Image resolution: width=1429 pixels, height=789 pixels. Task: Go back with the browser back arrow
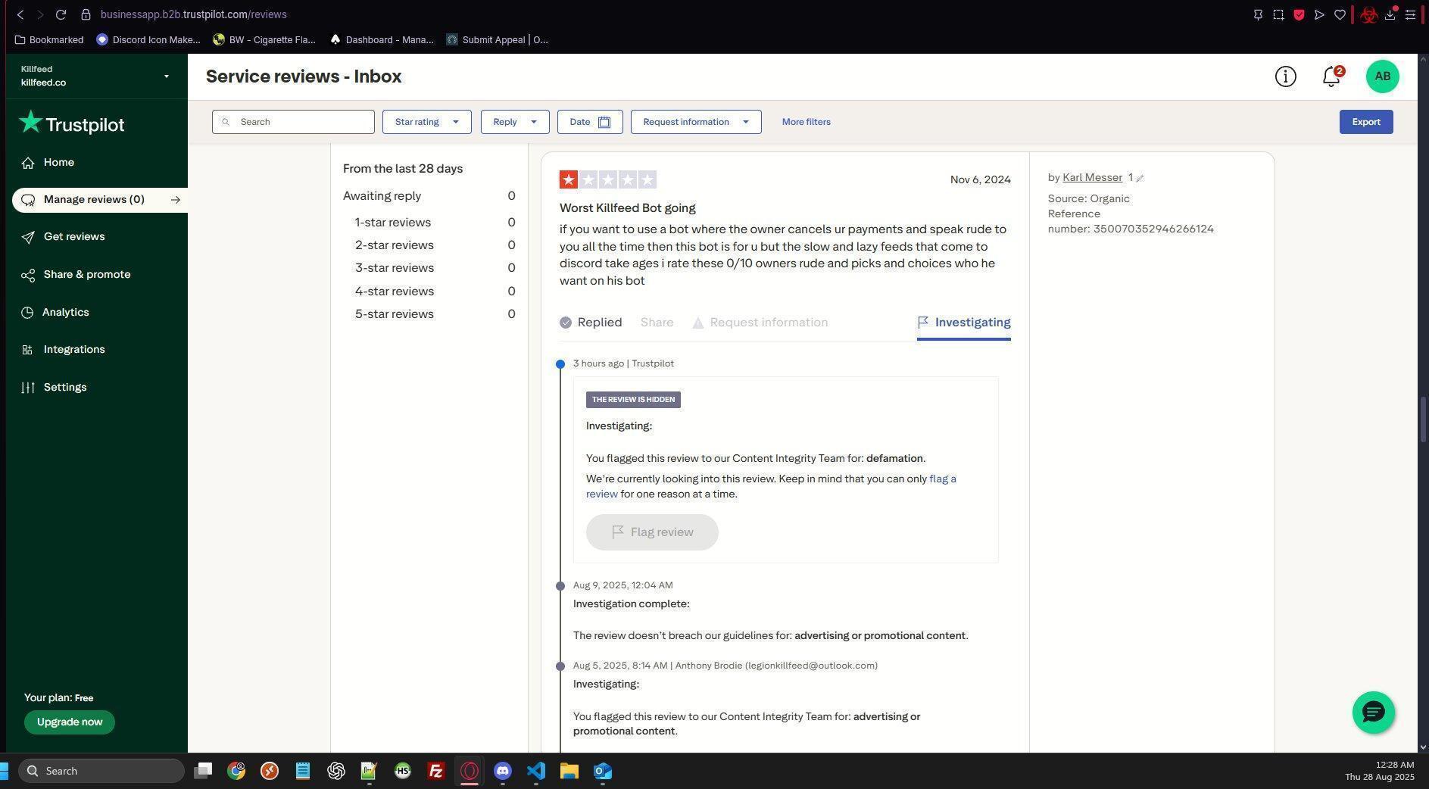pos(20,14)
